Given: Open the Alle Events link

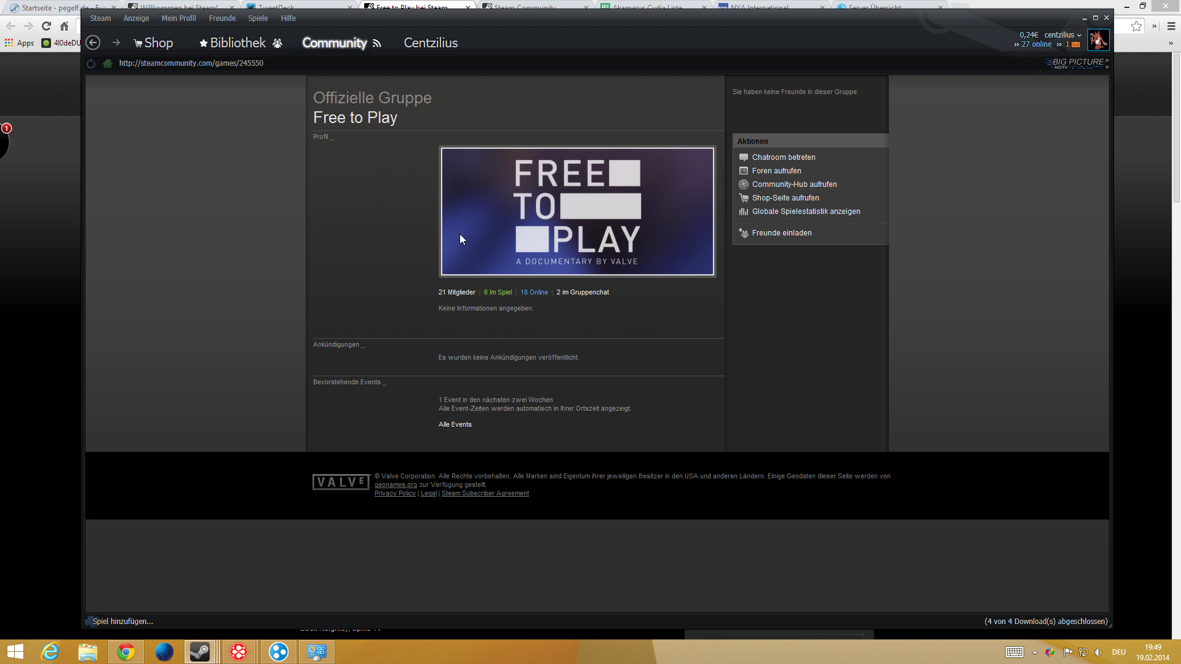Looking at the screenshot, I should tap(455, 425).
